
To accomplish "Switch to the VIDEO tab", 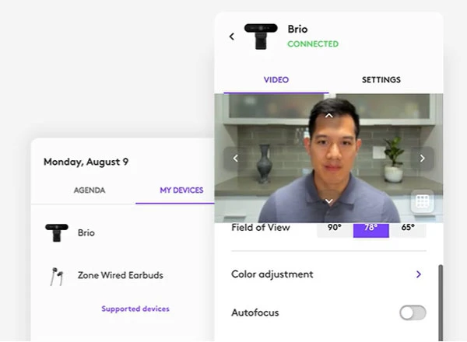I will [276, 80].
